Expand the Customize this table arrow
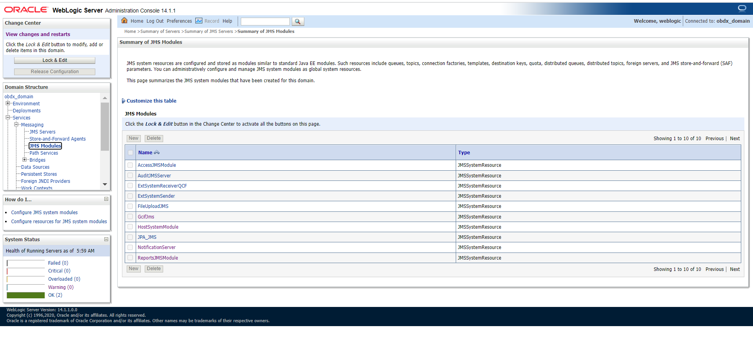The height and width of the screenshot is (341, 753). click(124, 101)
